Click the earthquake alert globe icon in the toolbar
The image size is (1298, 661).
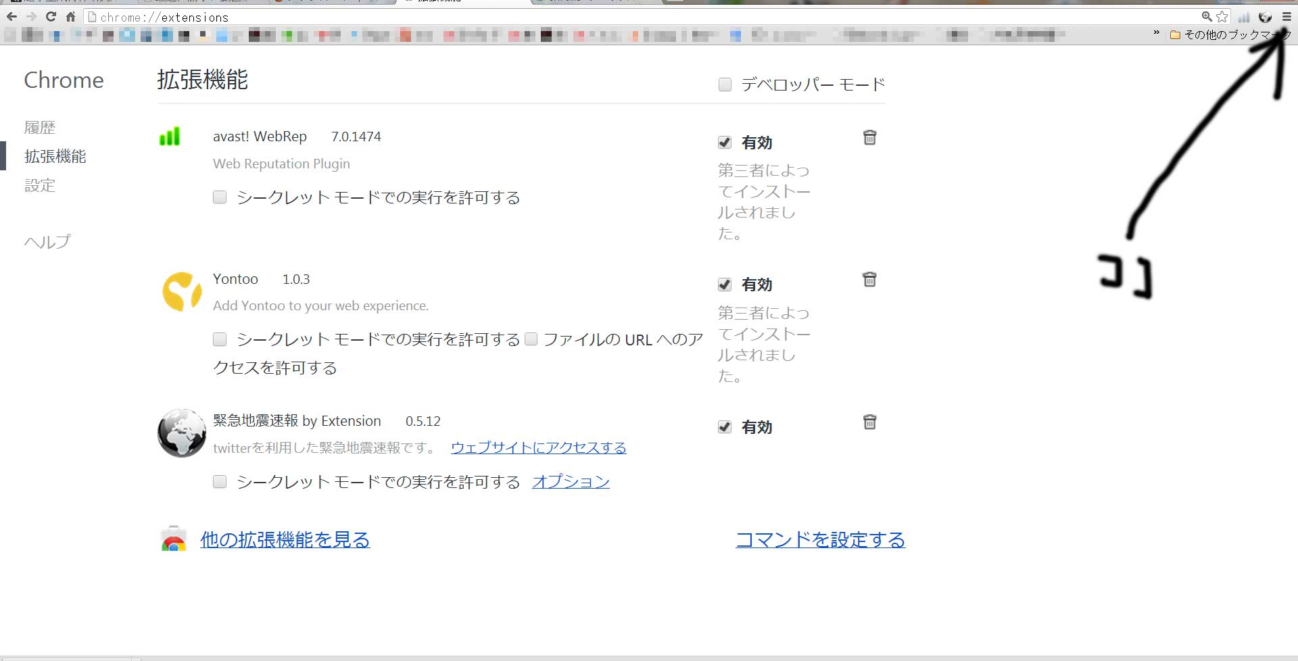tap(1266, 17)
